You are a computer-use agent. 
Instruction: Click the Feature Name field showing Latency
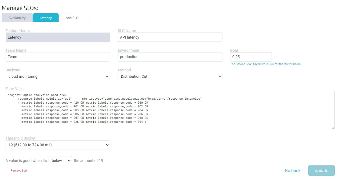point(58,37)
